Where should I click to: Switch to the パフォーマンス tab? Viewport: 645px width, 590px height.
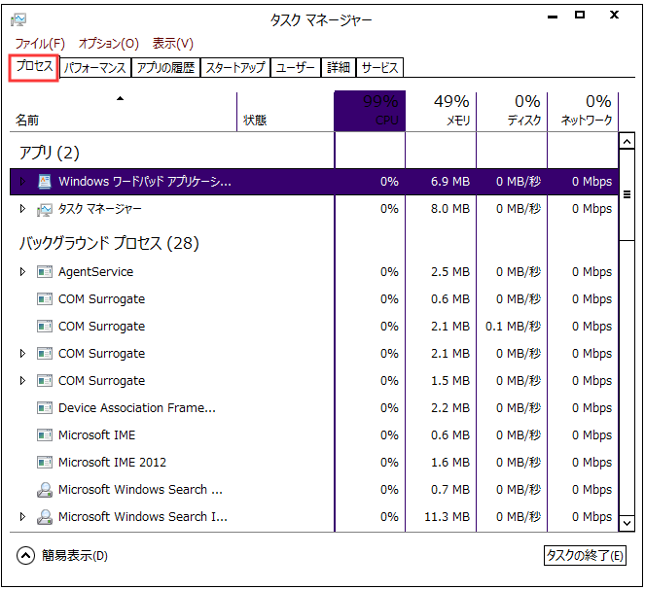pos(95,67)
